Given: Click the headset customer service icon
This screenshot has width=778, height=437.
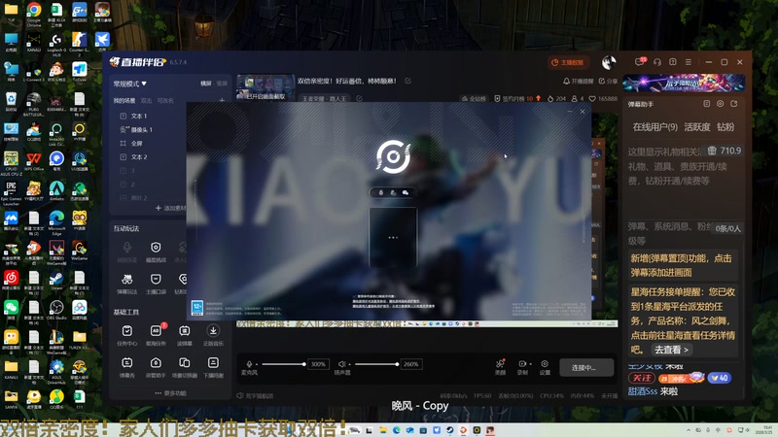Looking at the screenshot, I should coord(657,62).
